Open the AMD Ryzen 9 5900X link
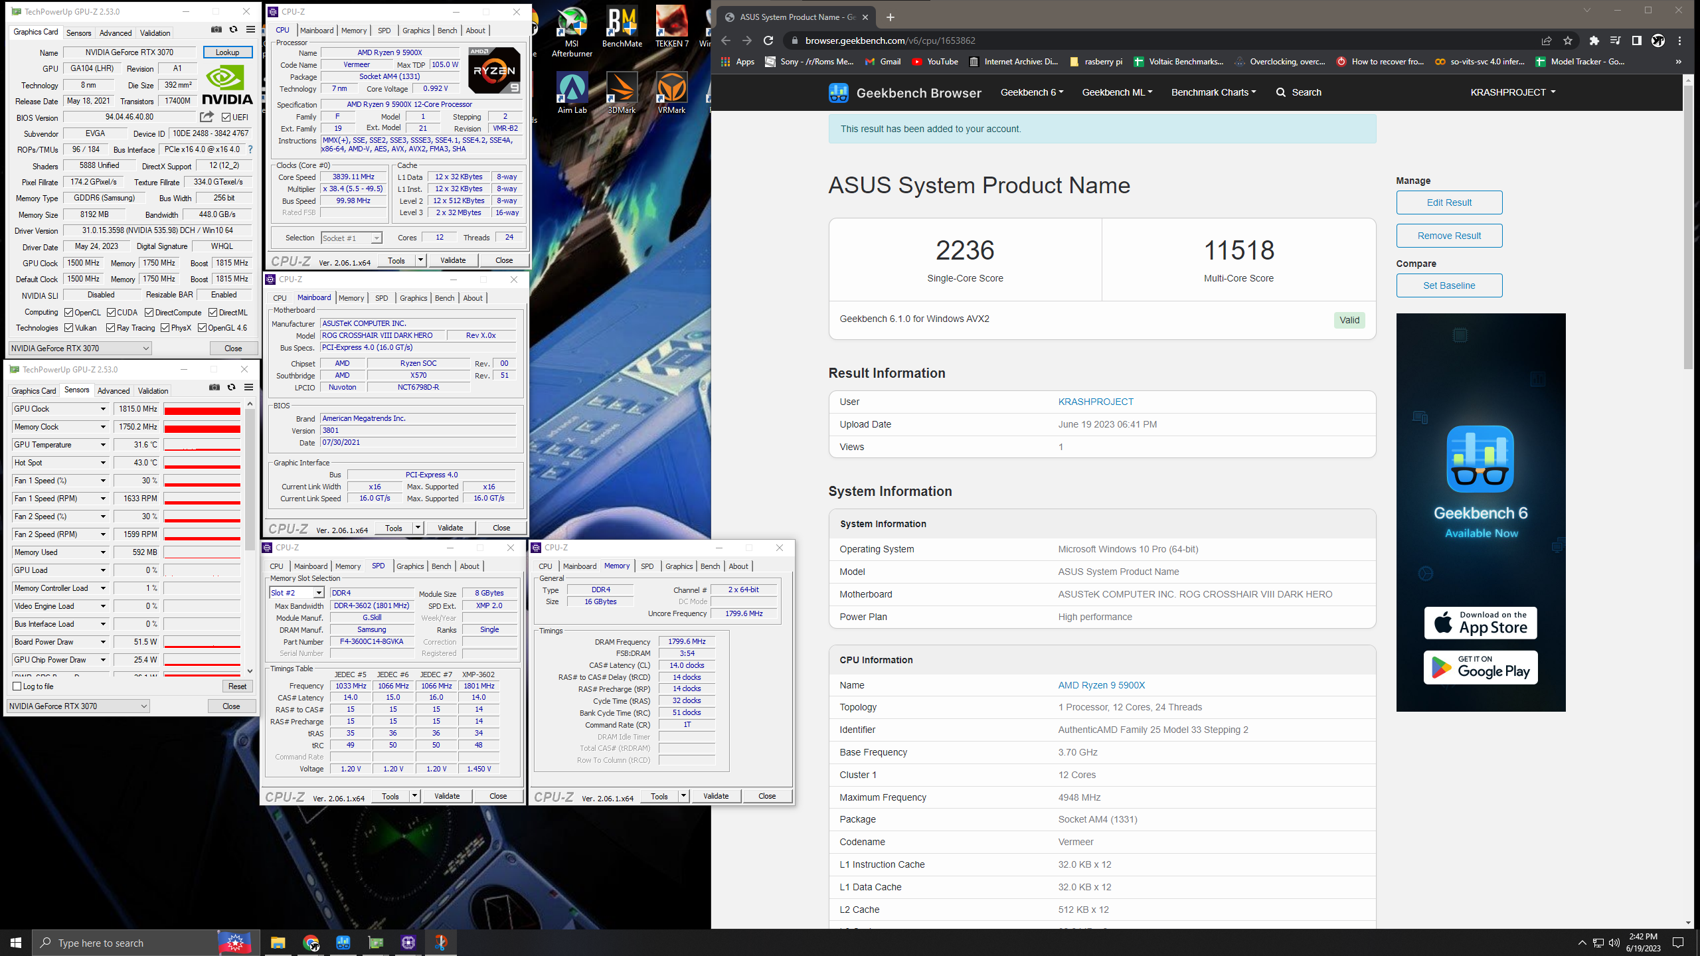 coord(1101,685)
